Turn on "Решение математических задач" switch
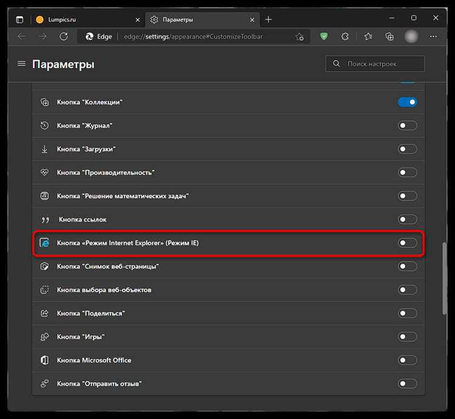The height and width of the screenshot is (419, 455). pyautogui.click(x=408, y=196)
